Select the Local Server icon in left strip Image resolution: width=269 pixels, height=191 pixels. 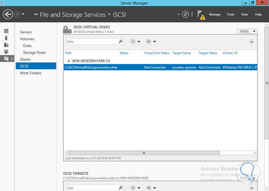(6, 38)
